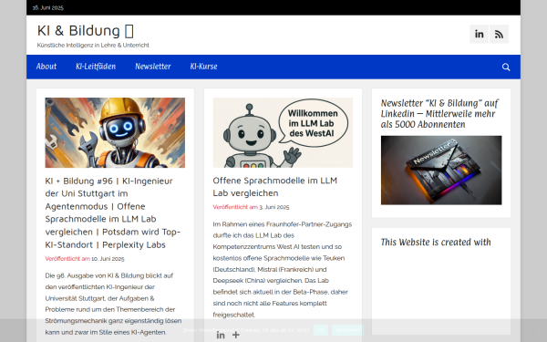Click the Newsletter envelope image

click(441, 171)
